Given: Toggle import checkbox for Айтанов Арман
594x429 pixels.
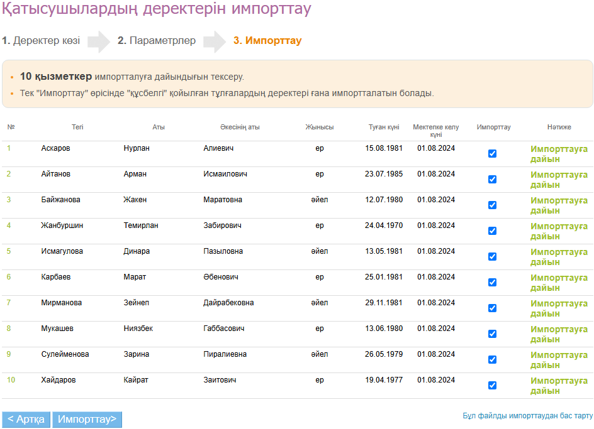Looking at the screenshot, I should click(x=492, y=179).
